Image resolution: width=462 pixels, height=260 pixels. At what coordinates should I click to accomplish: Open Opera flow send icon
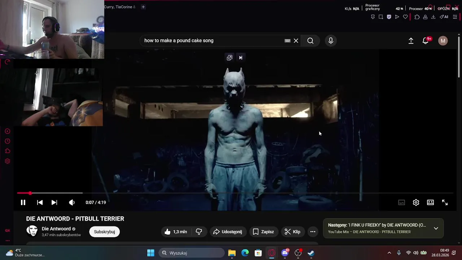[x=397, y=17]
